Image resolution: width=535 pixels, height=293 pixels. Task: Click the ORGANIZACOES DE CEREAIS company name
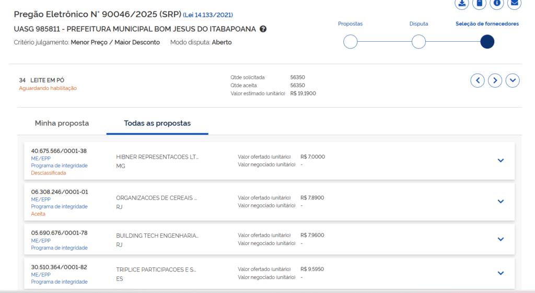(x=156, y=198)
